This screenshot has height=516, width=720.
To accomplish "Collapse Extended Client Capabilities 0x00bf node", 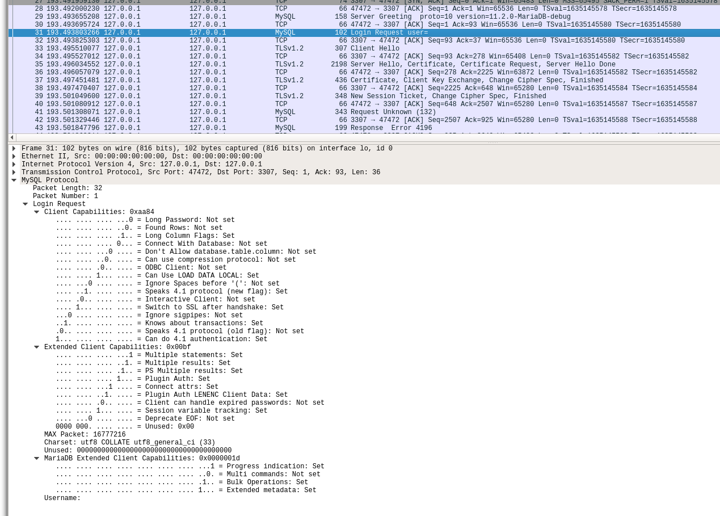I will [36, 347].
